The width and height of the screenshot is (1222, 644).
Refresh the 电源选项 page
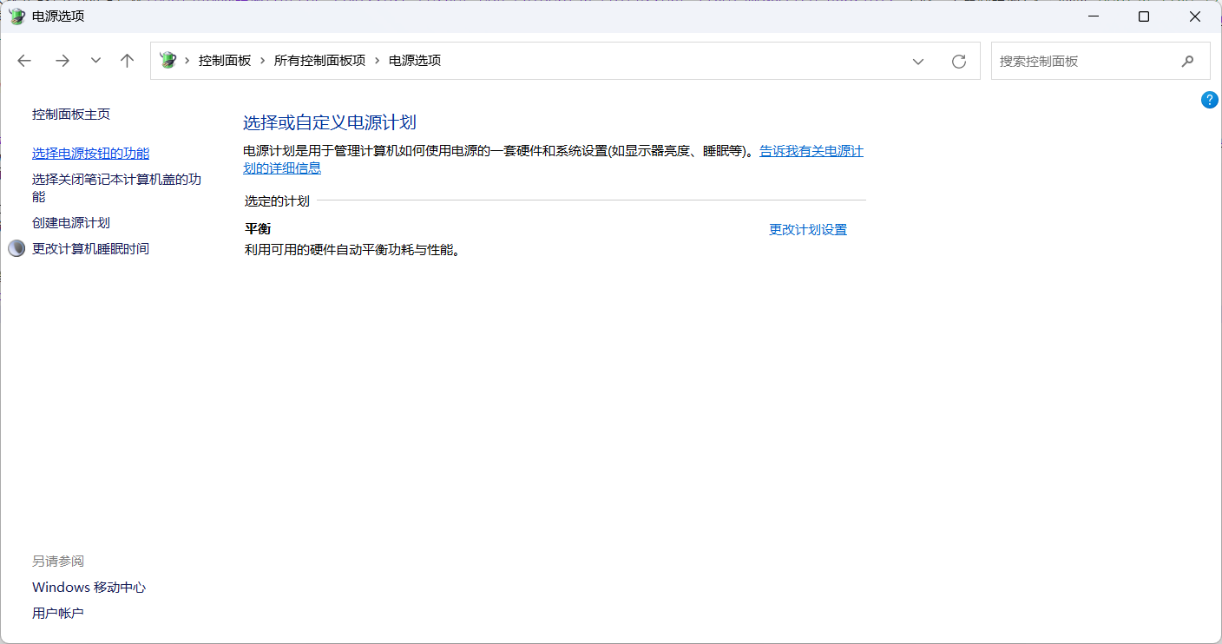959,61
